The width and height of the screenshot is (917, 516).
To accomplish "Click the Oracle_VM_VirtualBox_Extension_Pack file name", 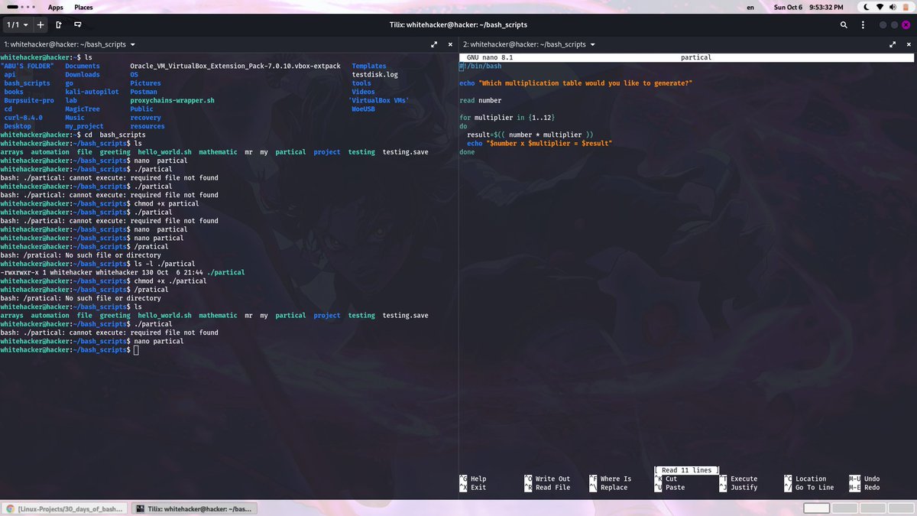I will click(235, 66).
